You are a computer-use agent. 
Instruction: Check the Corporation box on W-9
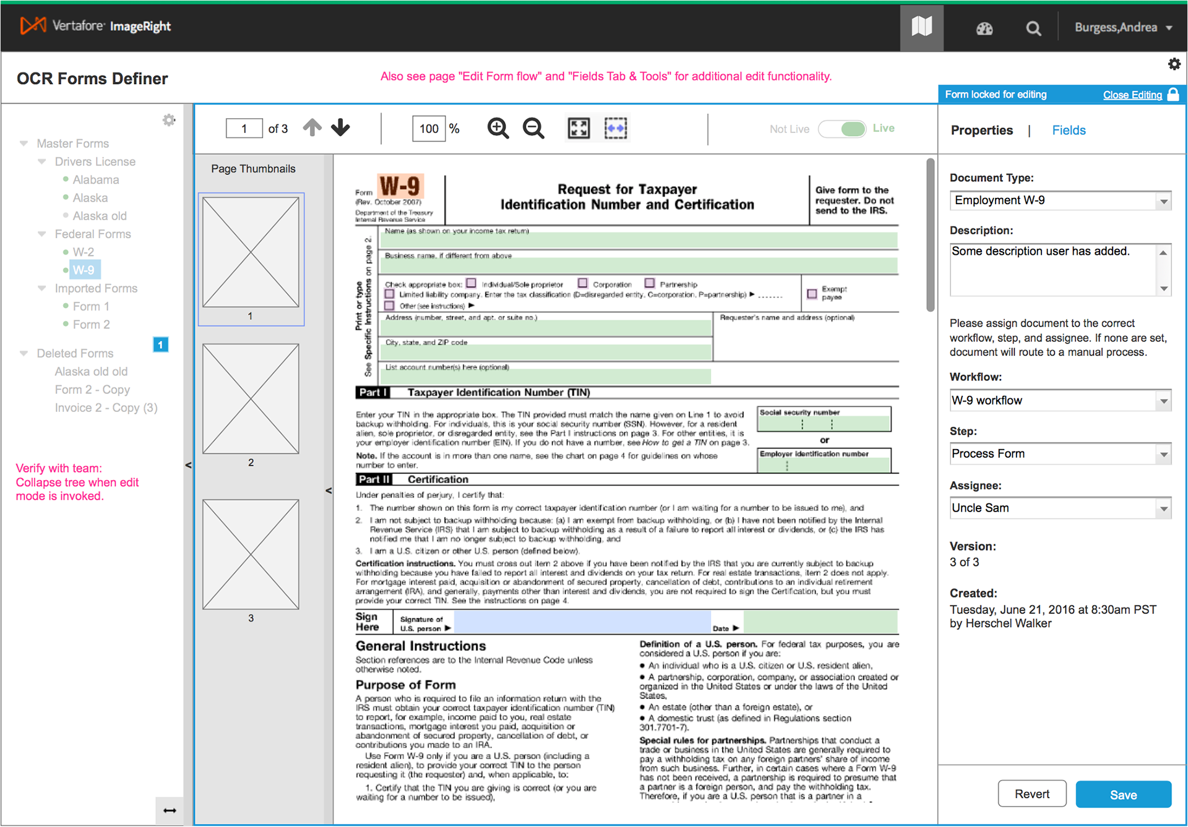[x=583, y=283]
